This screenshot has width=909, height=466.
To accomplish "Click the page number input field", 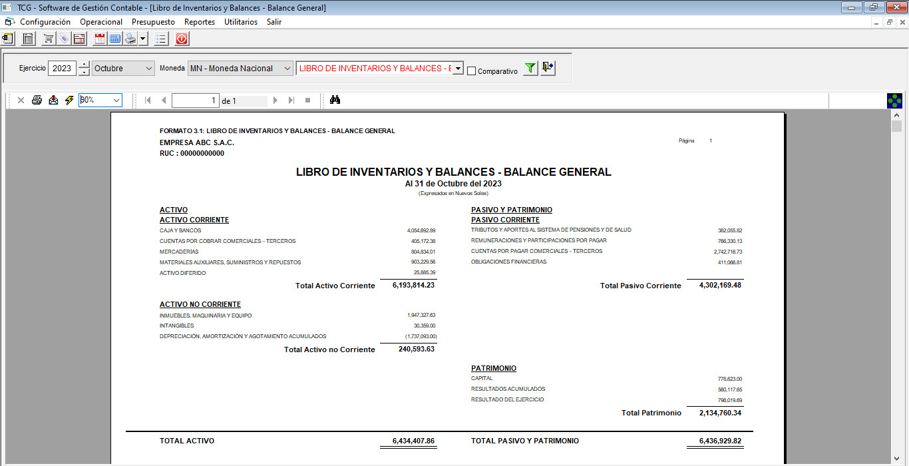I will 195,101.
